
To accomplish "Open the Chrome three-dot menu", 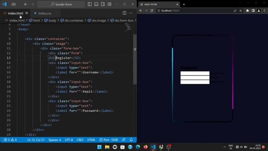I will [264, 10].
